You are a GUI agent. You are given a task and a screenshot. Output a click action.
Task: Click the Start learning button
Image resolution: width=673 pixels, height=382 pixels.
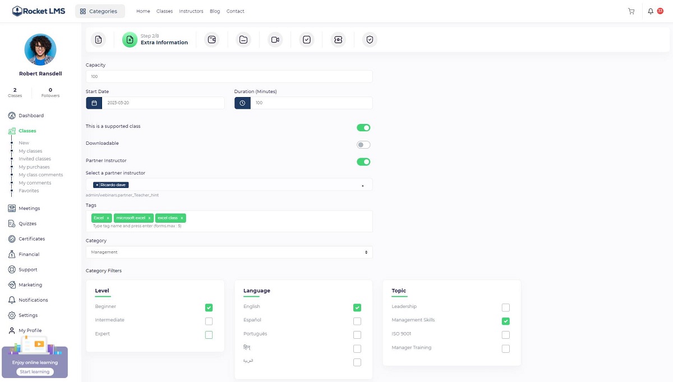pyautogui.click(x=35, y=372)
